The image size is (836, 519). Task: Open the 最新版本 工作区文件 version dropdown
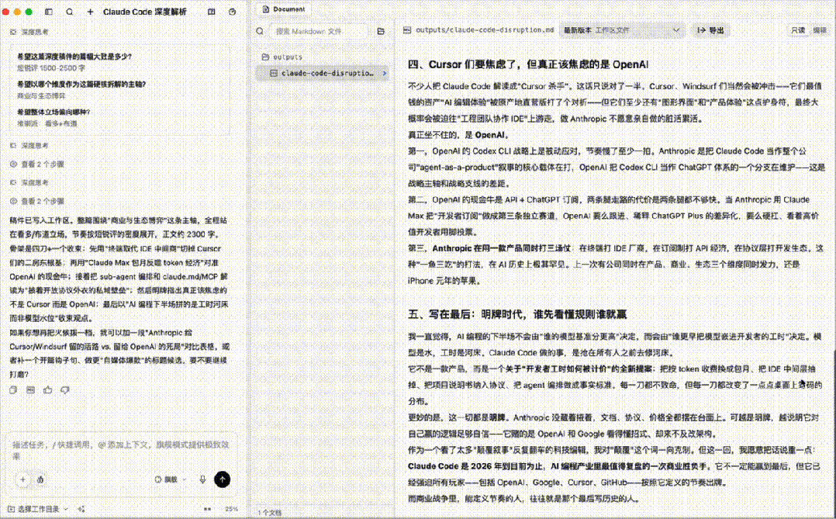622,30
